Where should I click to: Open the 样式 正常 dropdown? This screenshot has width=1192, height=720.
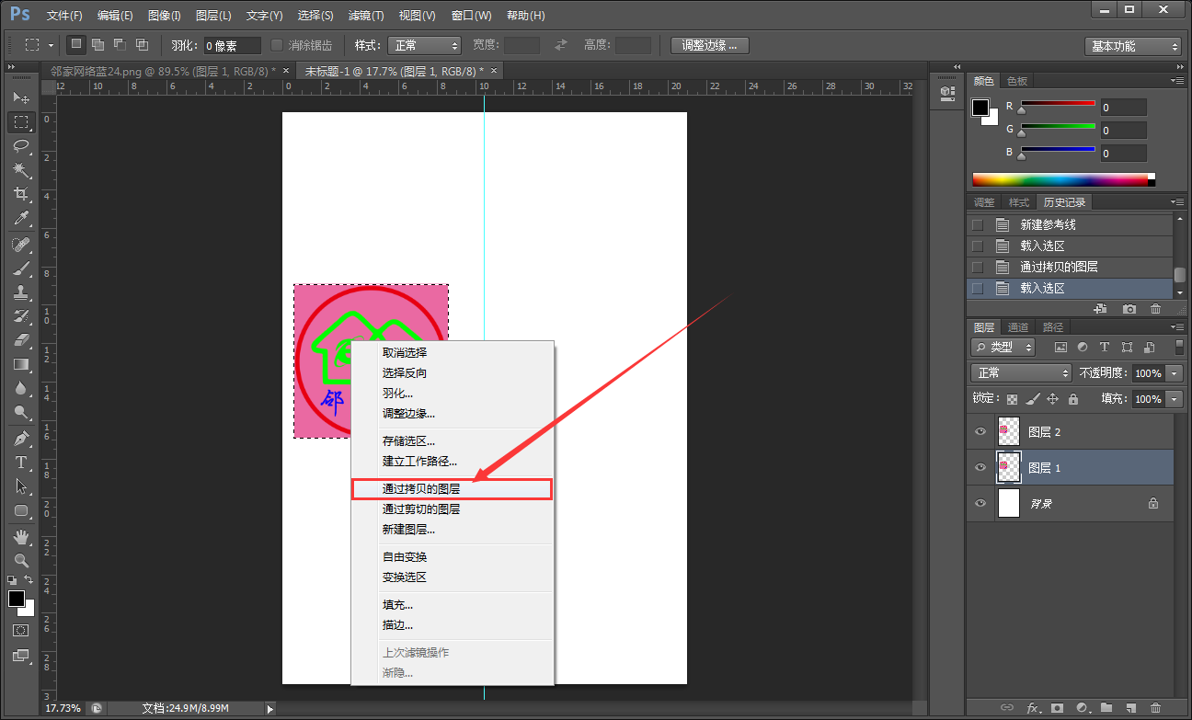(x=423, y=45)
